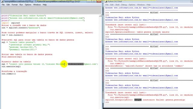Click the 'pesemail varchar(50)' line
Screen dimensions: 193x109
[x=23, y=50]
